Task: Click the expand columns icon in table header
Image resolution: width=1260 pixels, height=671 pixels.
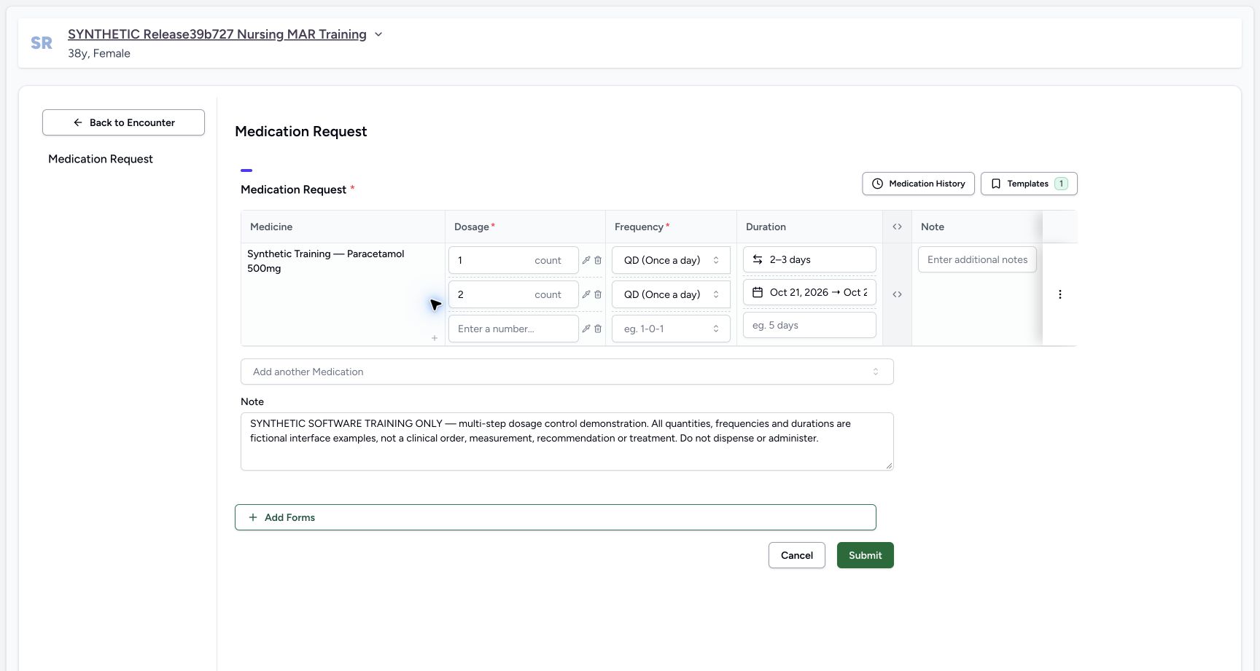Action: (897, 227)
